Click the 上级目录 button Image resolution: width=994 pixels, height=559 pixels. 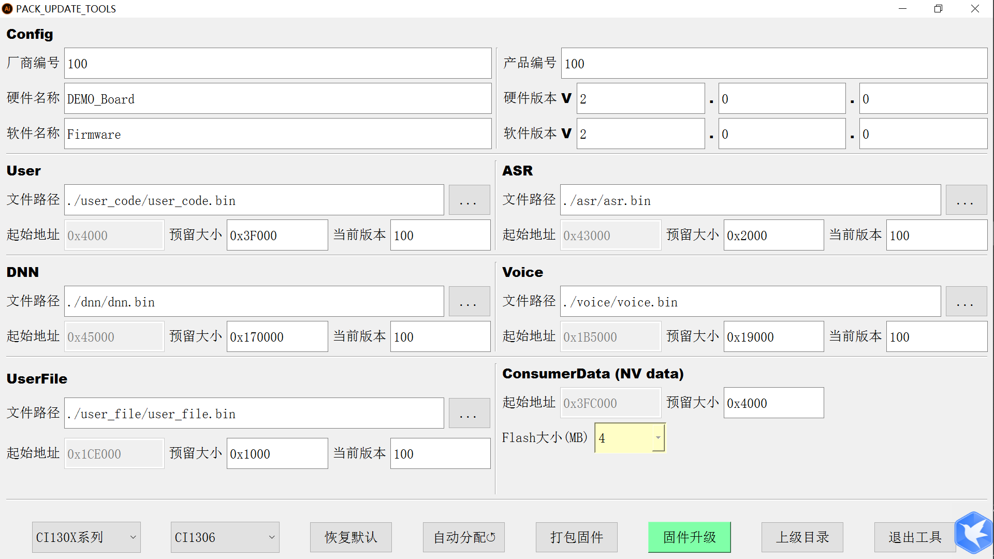coord(802,537)
